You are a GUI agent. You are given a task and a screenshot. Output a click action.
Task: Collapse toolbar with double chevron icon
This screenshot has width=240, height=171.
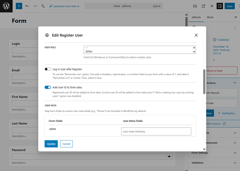click(x=212, y=6)
